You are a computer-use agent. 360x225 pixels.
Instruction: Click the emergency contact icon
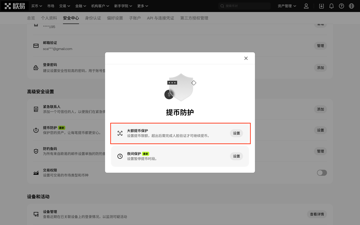[36, 109]
